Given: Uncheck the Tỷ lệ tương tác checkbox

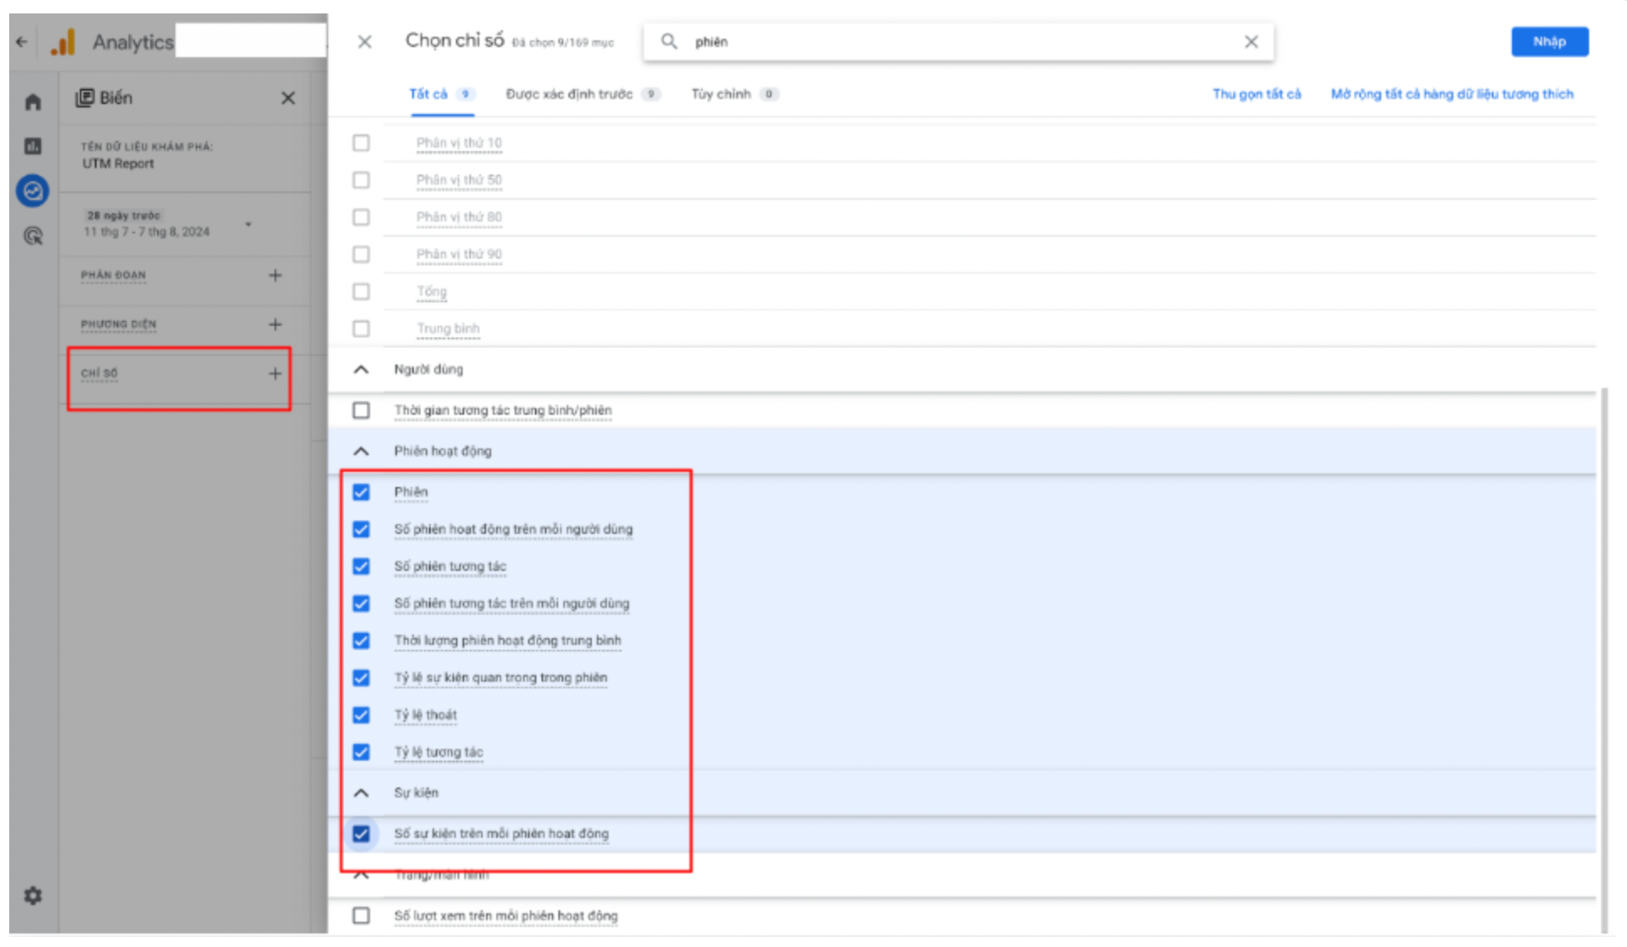Looking at the screenshot, I should 361,752.
